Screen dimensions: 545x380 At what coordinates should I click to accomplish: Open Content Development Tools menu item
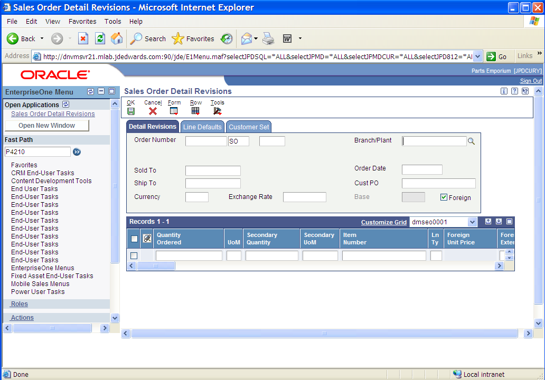click(x=51, y=181)
